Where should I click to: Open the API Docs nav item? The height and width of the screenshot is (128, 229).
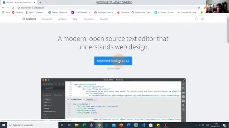coord(62,19)
